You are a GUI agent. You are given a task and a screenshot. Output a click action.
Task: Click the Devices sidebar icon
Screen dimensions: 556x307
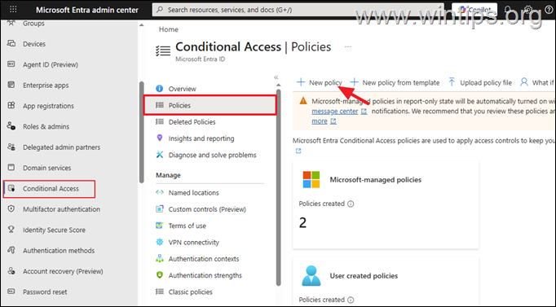coord(11,43)
